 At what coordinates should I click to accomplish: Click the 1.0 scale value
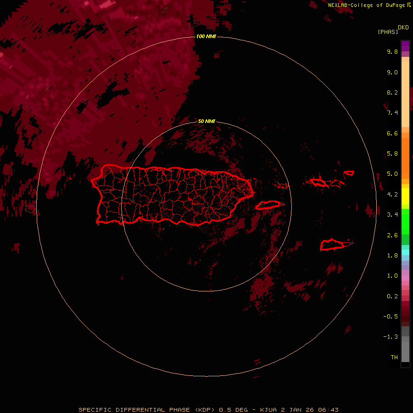392,276
